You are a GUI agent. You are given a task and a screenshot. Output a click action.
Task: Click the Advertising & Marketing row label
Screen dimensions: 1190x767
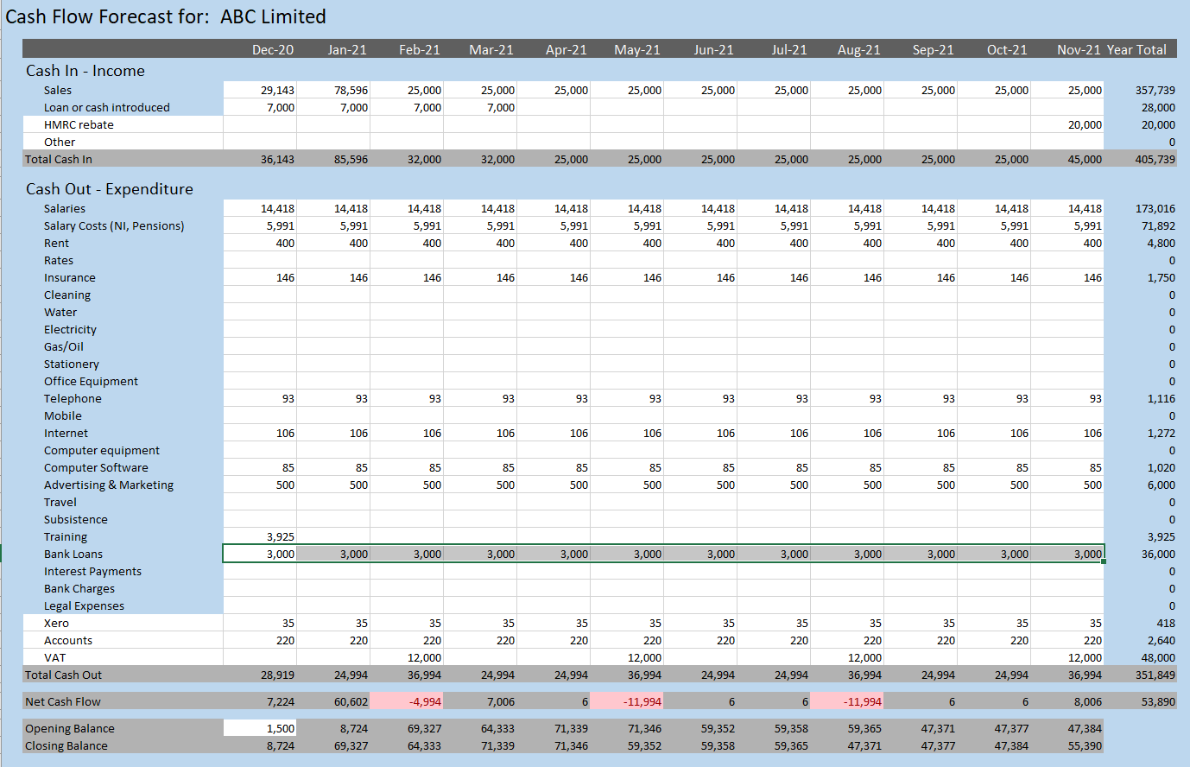click(109, 485)
